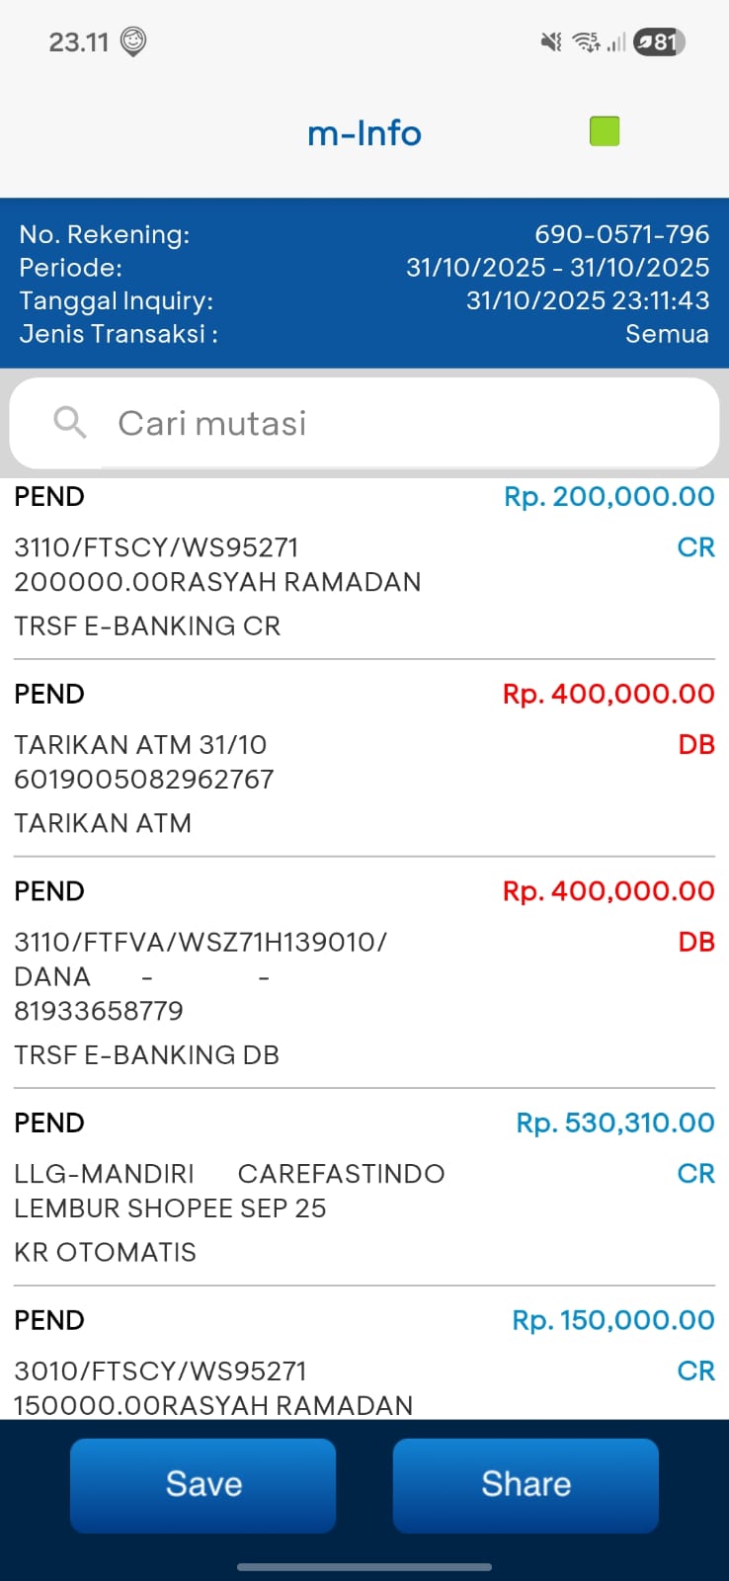Image resolution: width=729 pixels, height=1581 pixels.
Task: Focus the Cari mutasi search field
Action: click(395, 423)
